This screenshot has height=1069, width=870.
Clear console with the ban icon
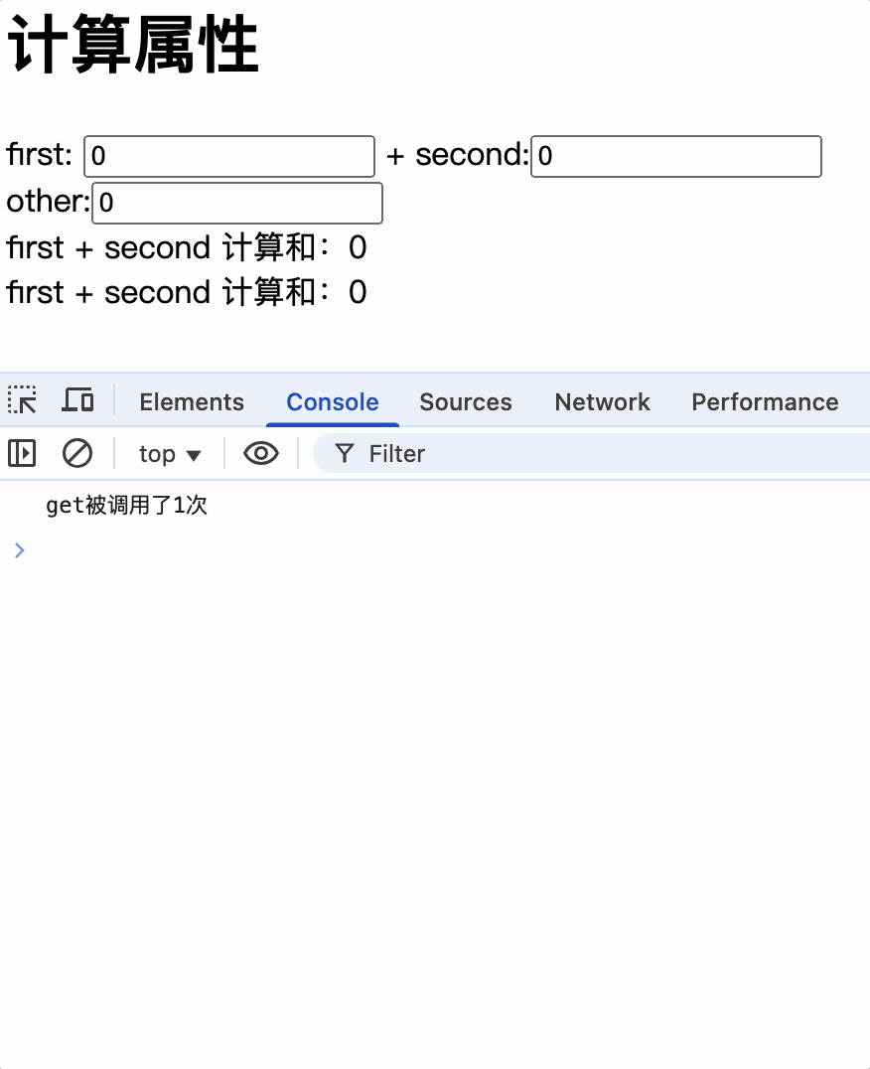[x=77, y=454]
